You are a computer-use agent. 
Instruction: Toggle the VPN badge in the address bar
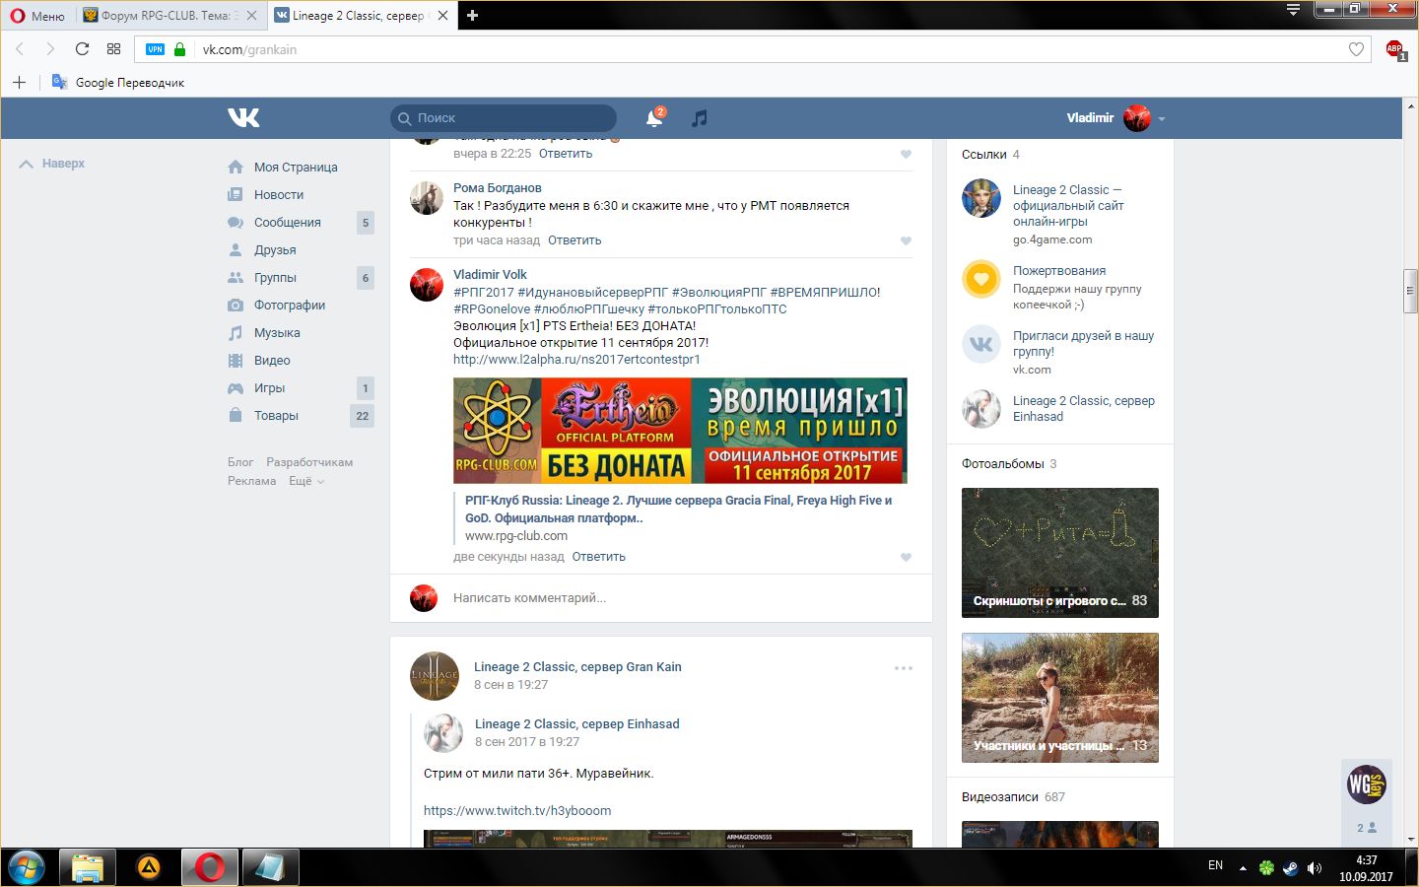tap(156, 49)
